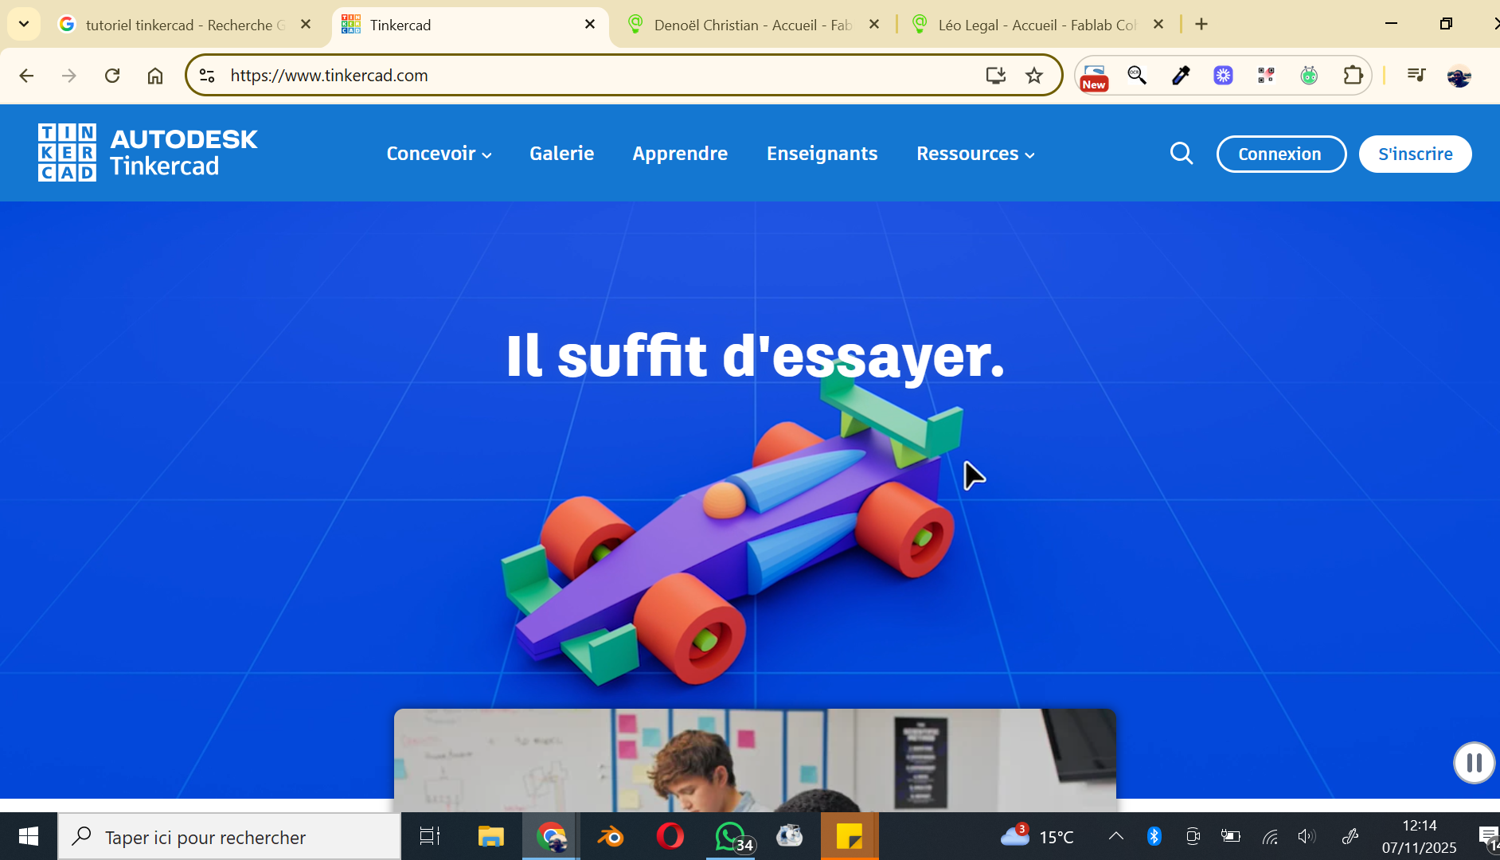Click the install app icon in address bar
The image size is (1500, 860).
click(995, 76)
